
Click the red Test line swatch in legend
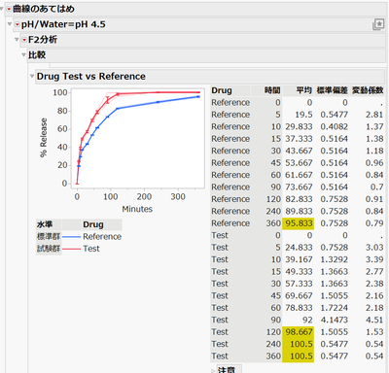pos(71,249)
